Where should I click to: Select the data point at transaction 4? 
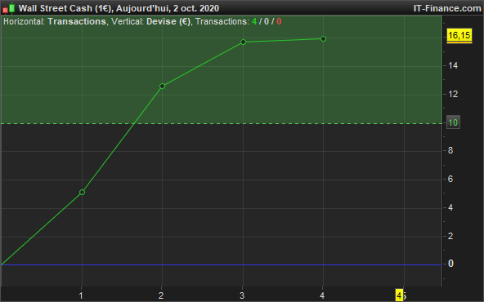pyautogui.click(x=324, y=39)
